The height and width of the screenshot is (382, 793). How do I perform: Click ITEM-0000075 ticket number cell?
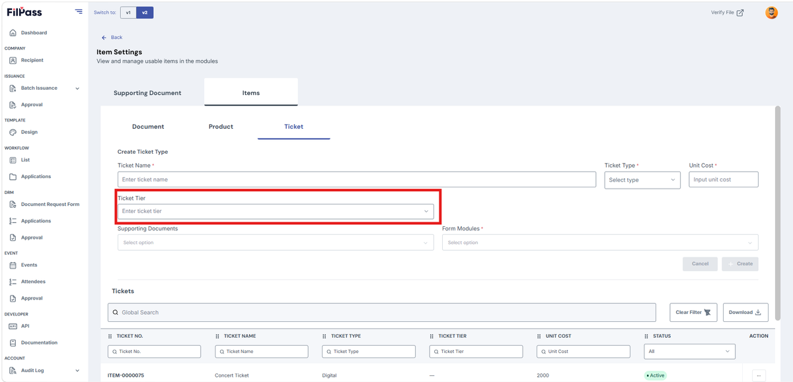point(126,375)
